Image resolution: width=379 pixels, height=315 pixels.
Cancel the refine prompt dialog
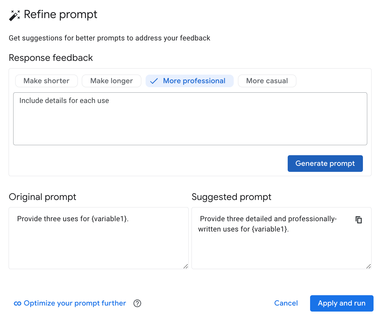[x=286, y=303]
